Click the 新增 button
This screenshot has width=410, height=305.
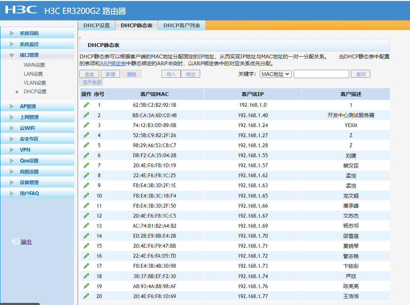click(110, 74)
